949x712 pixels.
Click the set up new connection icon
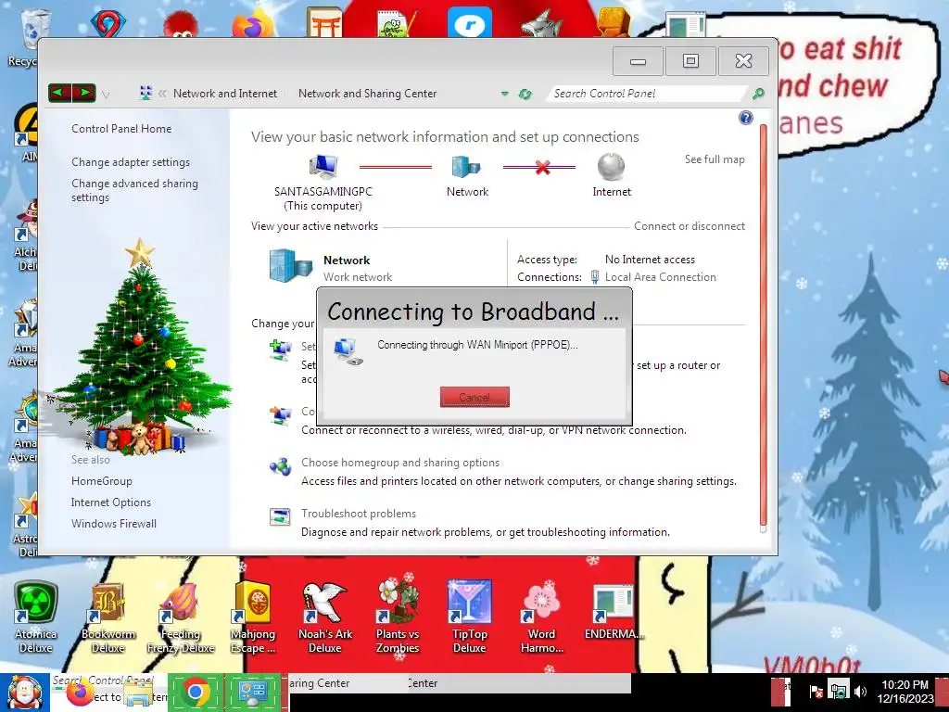[x=280, y=350]
